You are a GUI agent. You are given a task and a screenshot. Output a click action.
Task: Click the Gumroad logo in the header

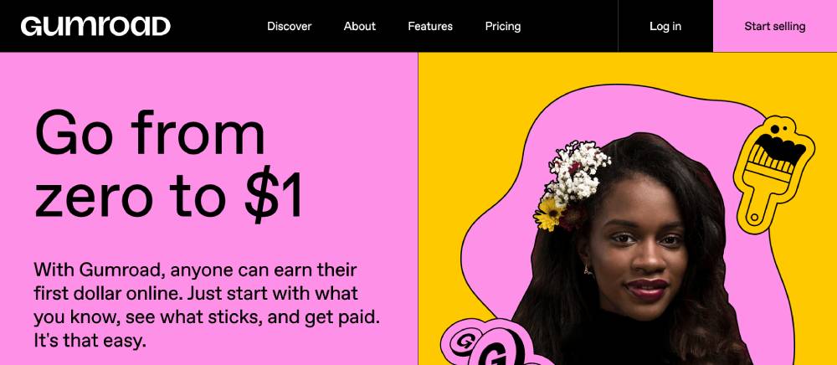coord(95,26)
